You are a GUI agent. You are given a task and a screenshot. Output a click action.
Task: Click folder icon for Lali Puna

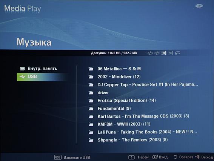(91, 132)
